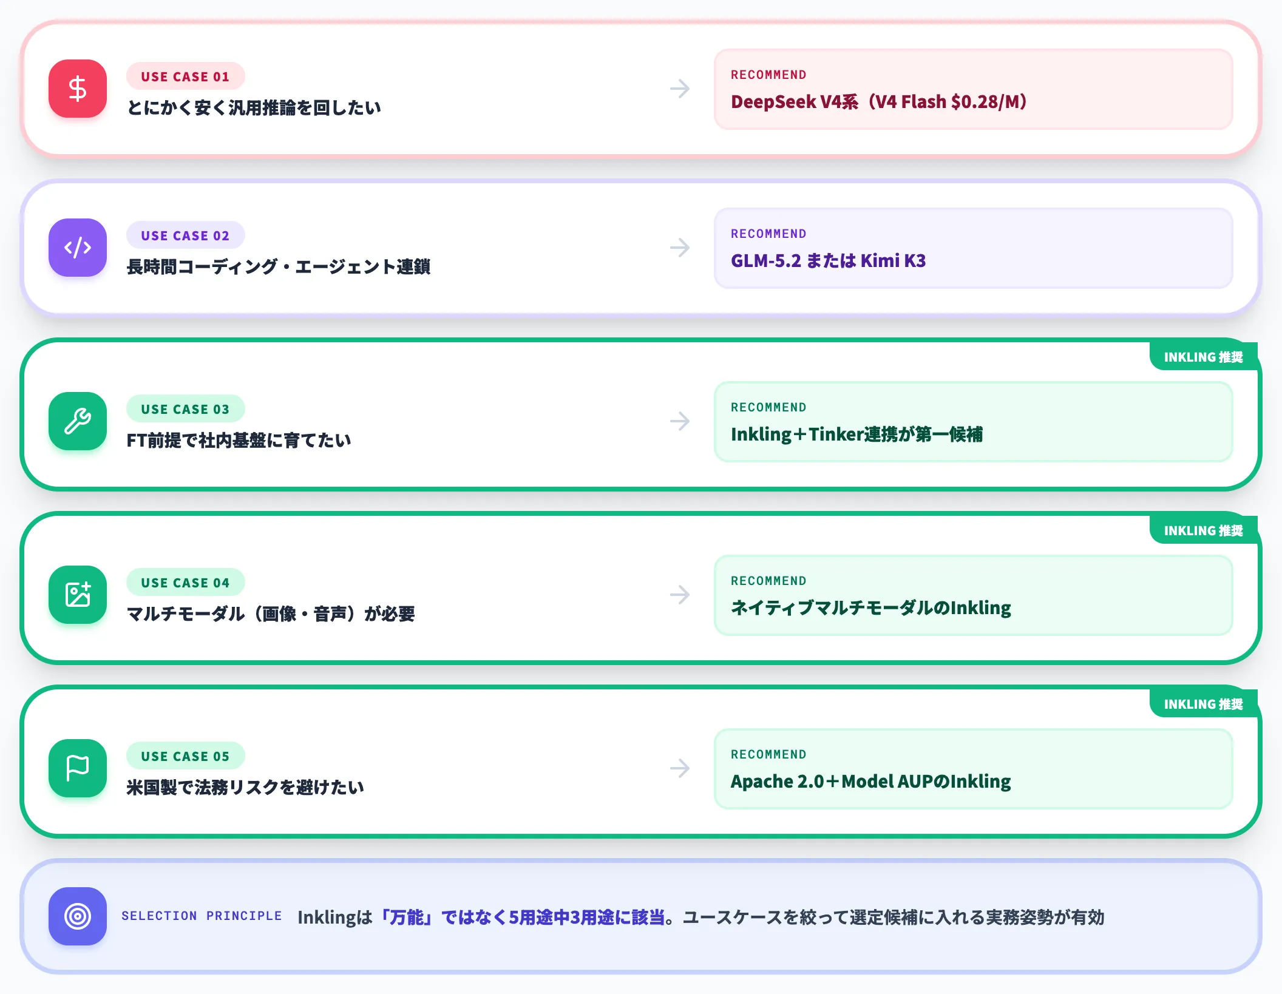Click the text 米国製で法務リスクを避けたい
This screenshot has height=994, width=1282.
[245, 787]
